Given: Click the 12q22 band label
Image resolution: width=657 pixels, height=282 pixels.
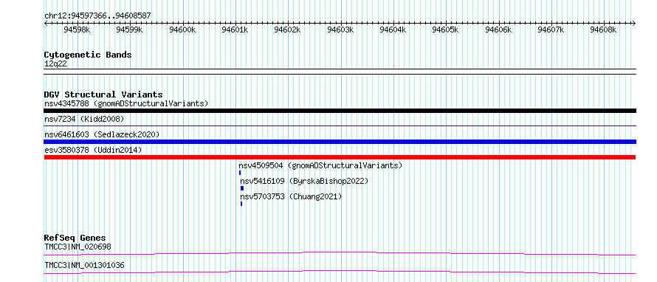Looking at the screenshot, I should point(55,64).
